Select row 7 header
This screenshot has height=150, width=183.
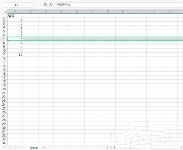(4, 39)
